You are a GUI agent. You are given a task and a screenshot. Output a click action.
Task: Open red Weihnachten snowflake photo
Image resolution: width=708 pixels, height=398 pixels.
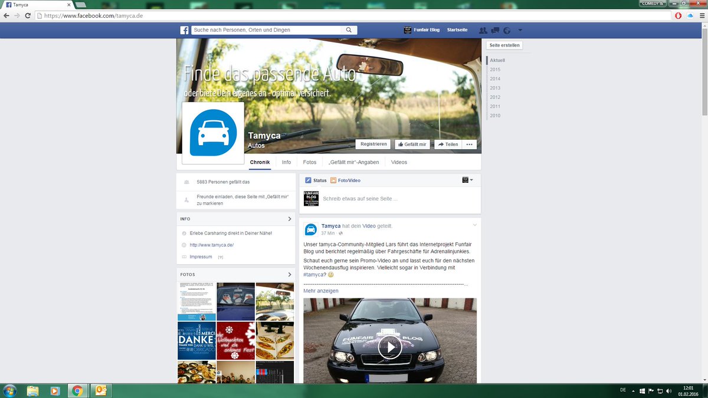235,340
